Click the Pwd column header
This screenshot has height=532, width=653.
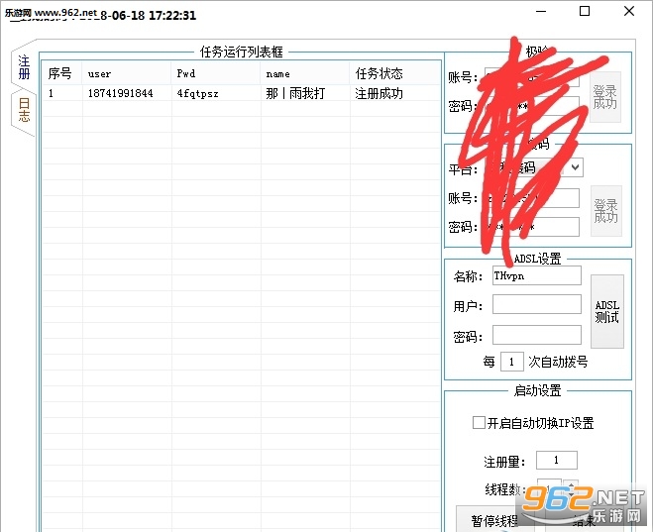(216, 73)
